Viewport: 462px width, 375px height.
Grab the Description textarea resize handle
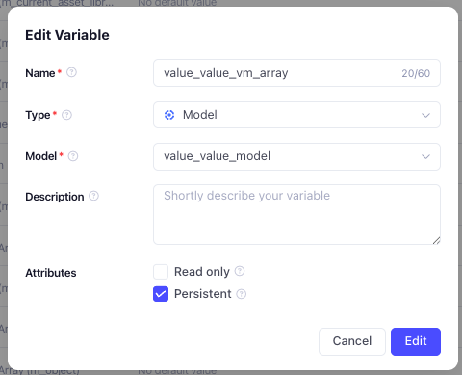click(436, 240)
